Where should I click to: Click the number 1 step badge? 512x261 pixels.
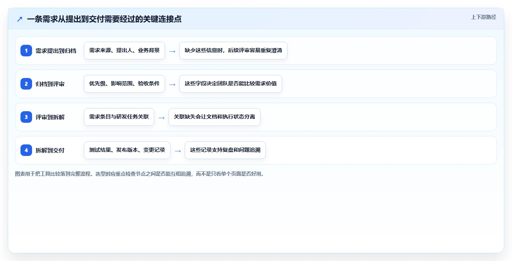26,50
